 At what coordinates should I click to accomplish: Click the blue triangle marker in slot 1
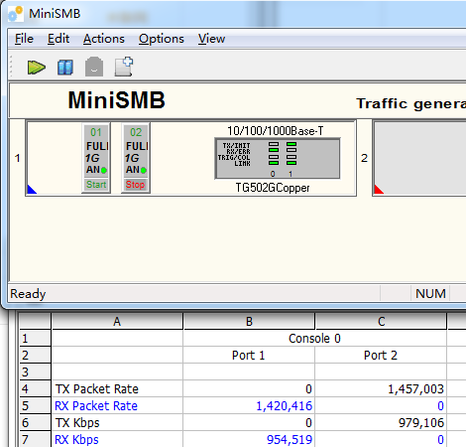point(31,190)
